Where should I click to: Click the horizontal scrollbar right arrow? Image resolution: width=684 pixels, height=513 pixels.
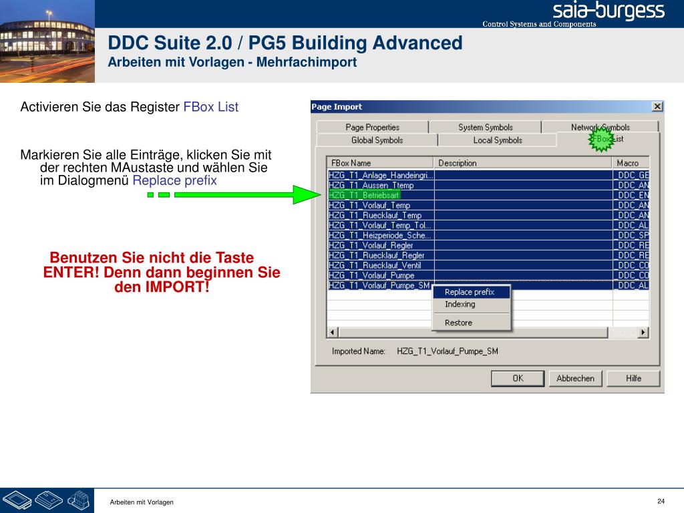point(643,333)
